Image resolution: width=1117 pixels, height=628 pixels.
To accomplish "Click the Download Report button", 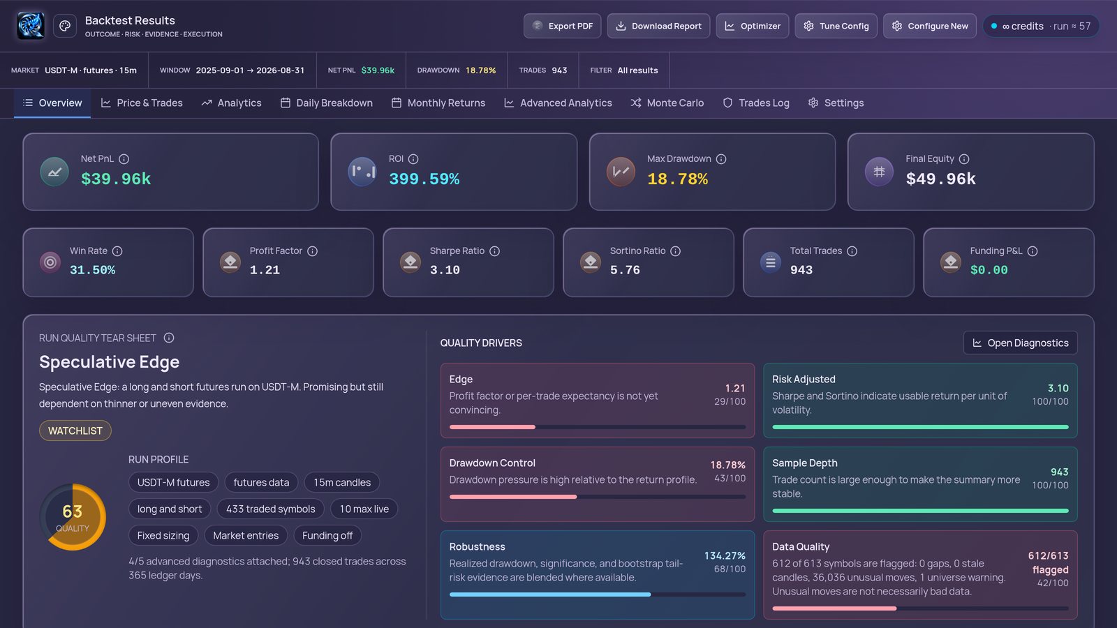I will (658, 26).
